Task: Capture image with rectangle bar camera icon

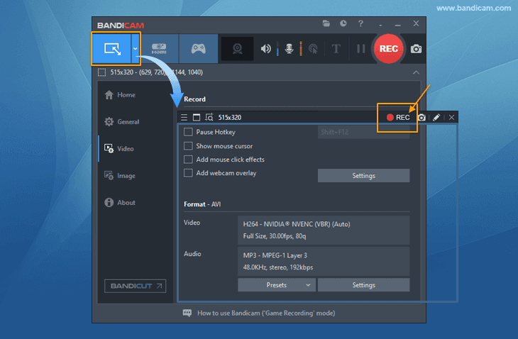Action: tap(421, 118)
